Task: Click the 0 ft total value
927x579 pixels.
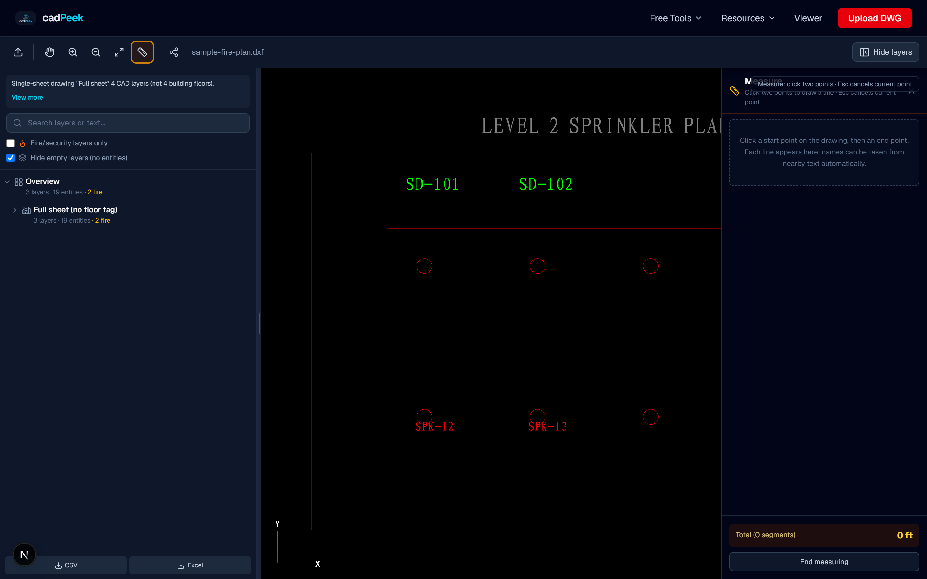Action: click(x=905, y=535)
